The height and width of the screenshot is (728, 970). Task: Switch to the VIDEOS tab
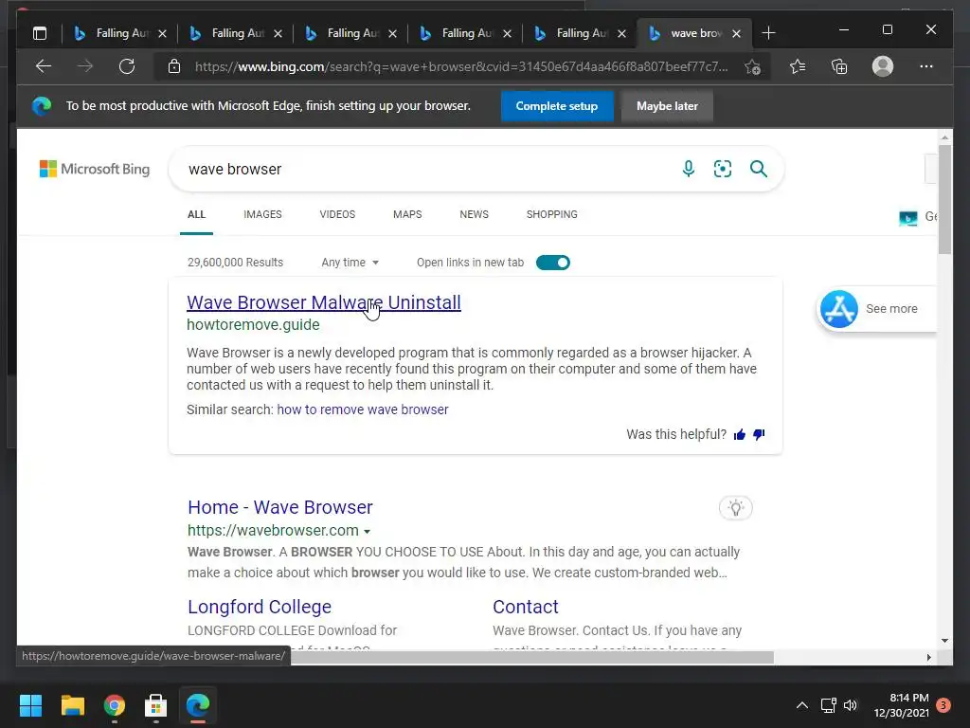point(337,214)
